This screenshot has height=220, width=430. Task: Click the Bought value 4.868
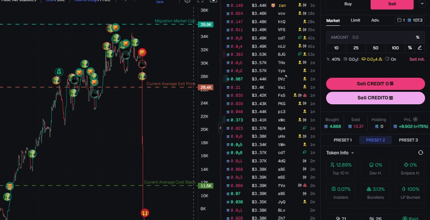pyautogui.click(x=335, y=126)
